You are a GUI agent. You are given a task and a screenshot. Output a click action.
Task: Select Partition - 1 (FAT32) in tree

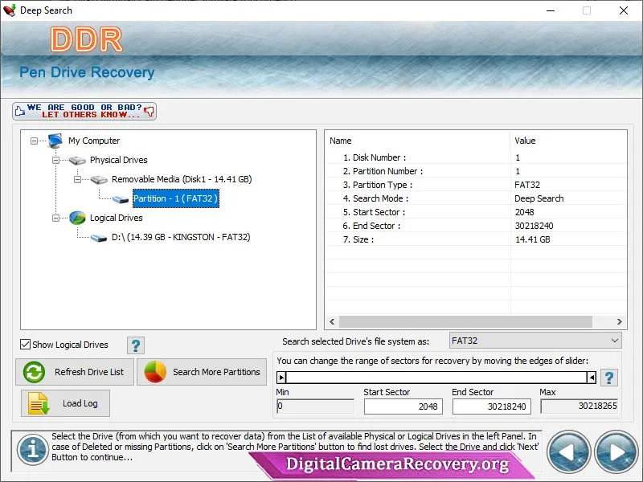(175, 198)
